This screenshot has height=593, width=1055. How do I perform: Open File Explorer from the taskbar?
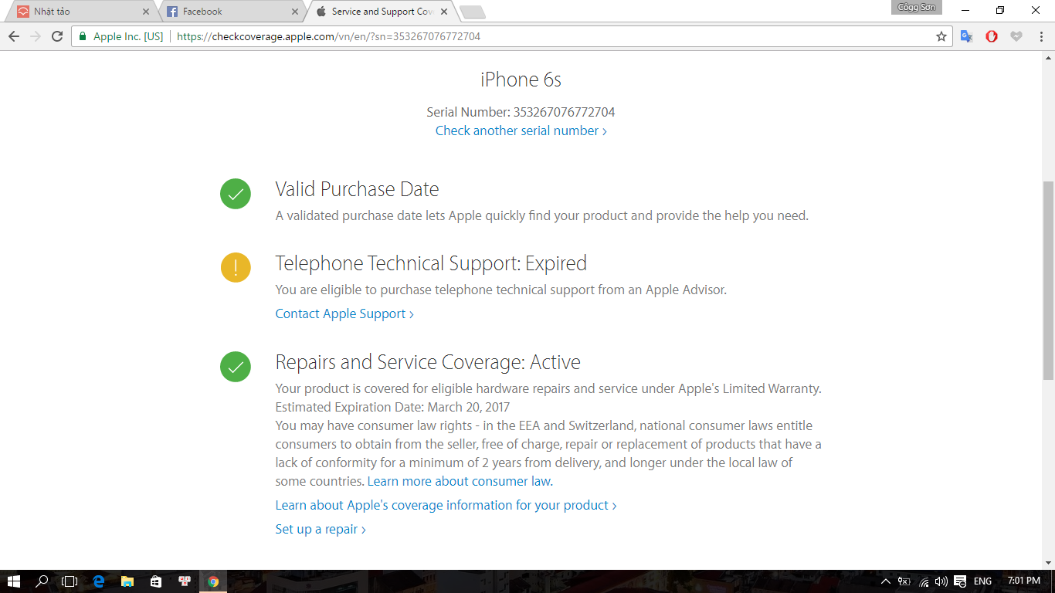point(127,581)
